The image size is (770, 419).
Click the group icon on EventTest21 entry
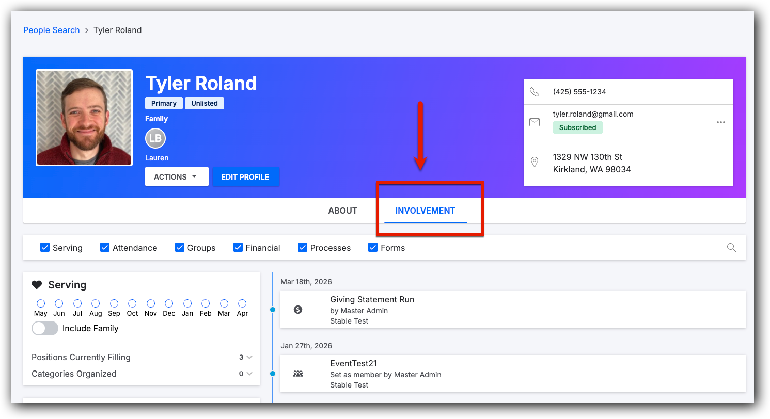[298, 374]
